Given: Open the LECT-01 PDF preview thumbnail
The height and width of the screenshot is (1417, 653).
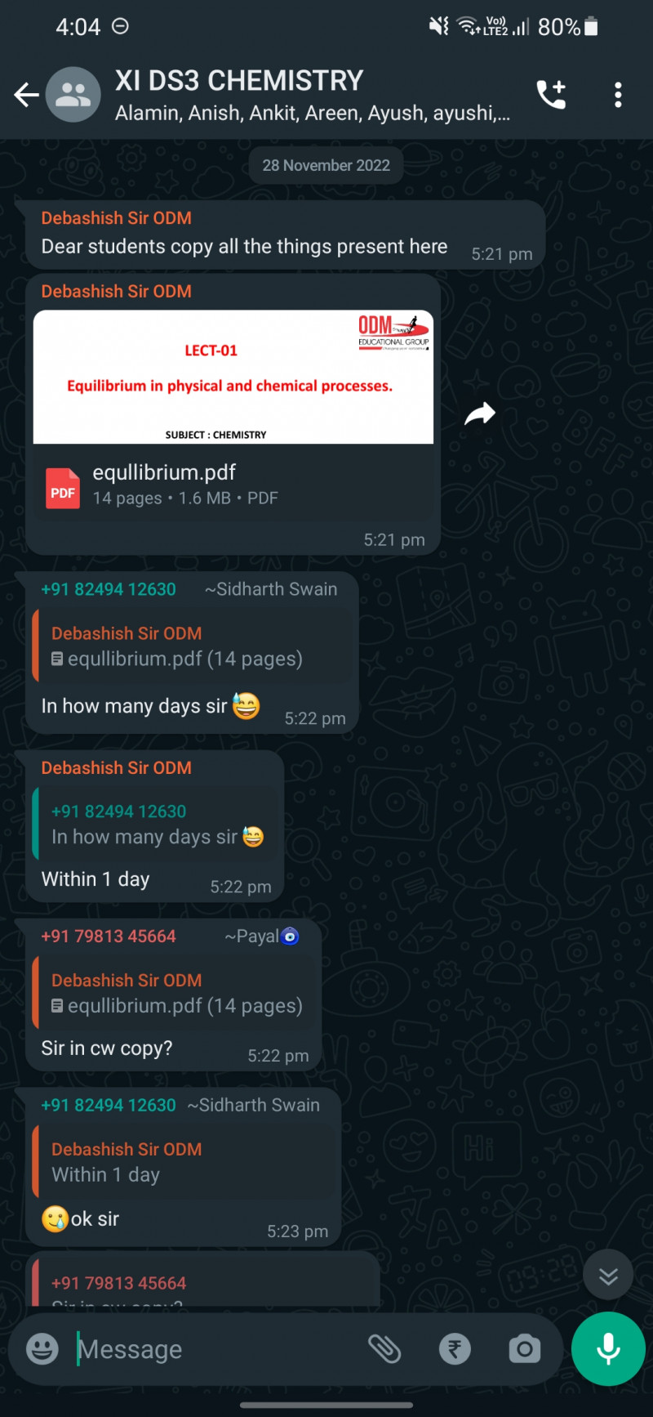Looking at the screenshot, I should coord(233,377).
